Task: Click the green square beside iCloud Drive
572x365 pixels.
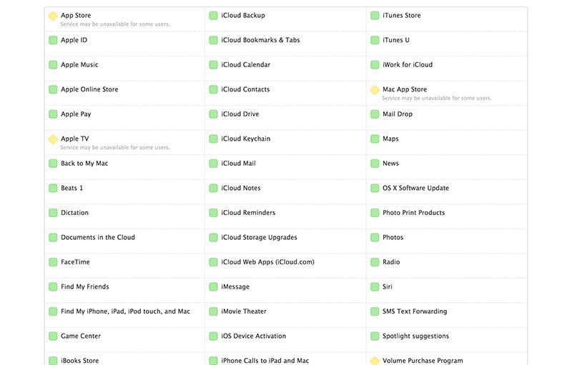Action: [x=213, y=114]
